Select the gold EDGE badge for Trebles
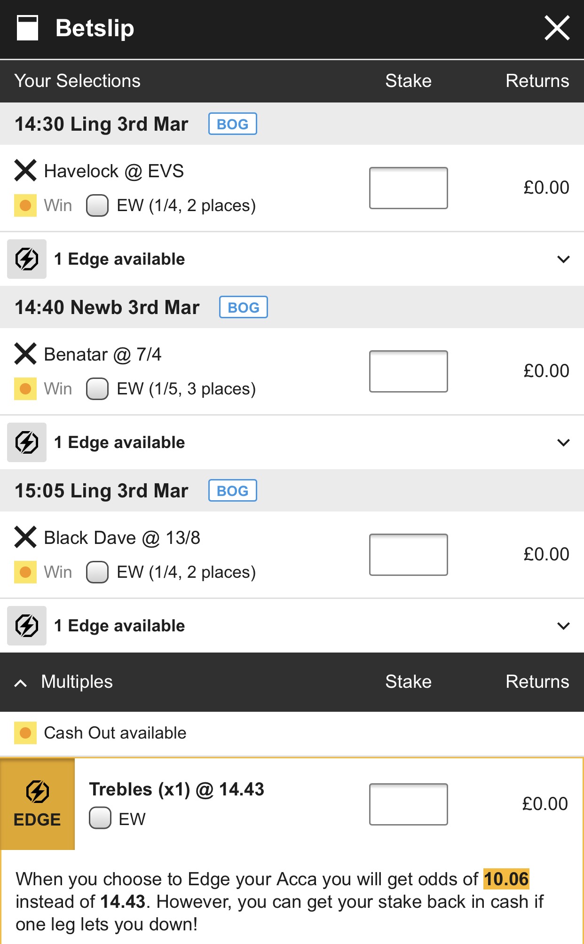This screenshot has height=944, width=584. [x=38, y=804]
